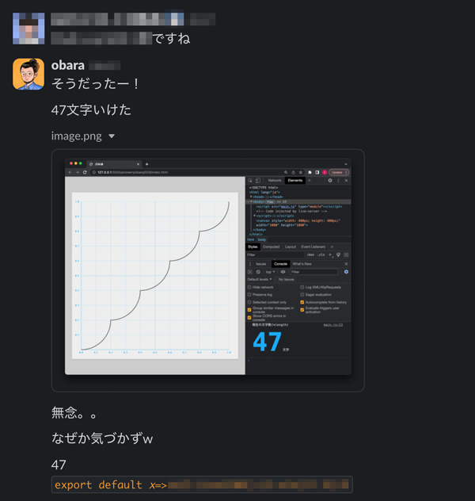The height and width of the screenshot is (501, 475).
Task: Click the console Filter input field
Action: coord(313,272)
